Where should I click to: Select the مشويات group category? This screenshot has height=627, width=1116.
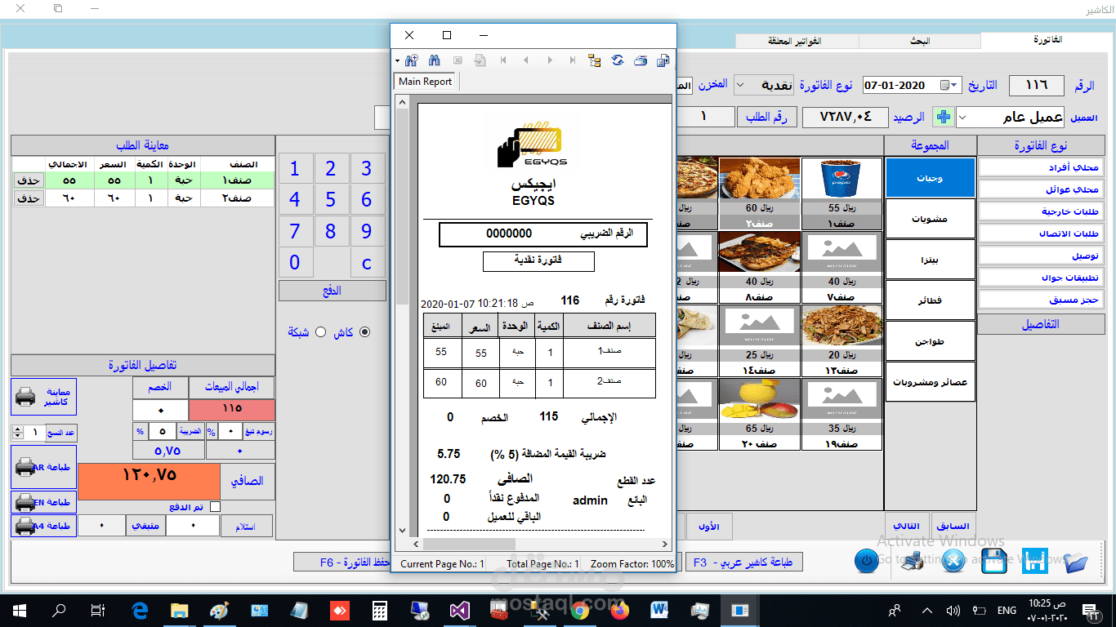click(x=930, y=219)
